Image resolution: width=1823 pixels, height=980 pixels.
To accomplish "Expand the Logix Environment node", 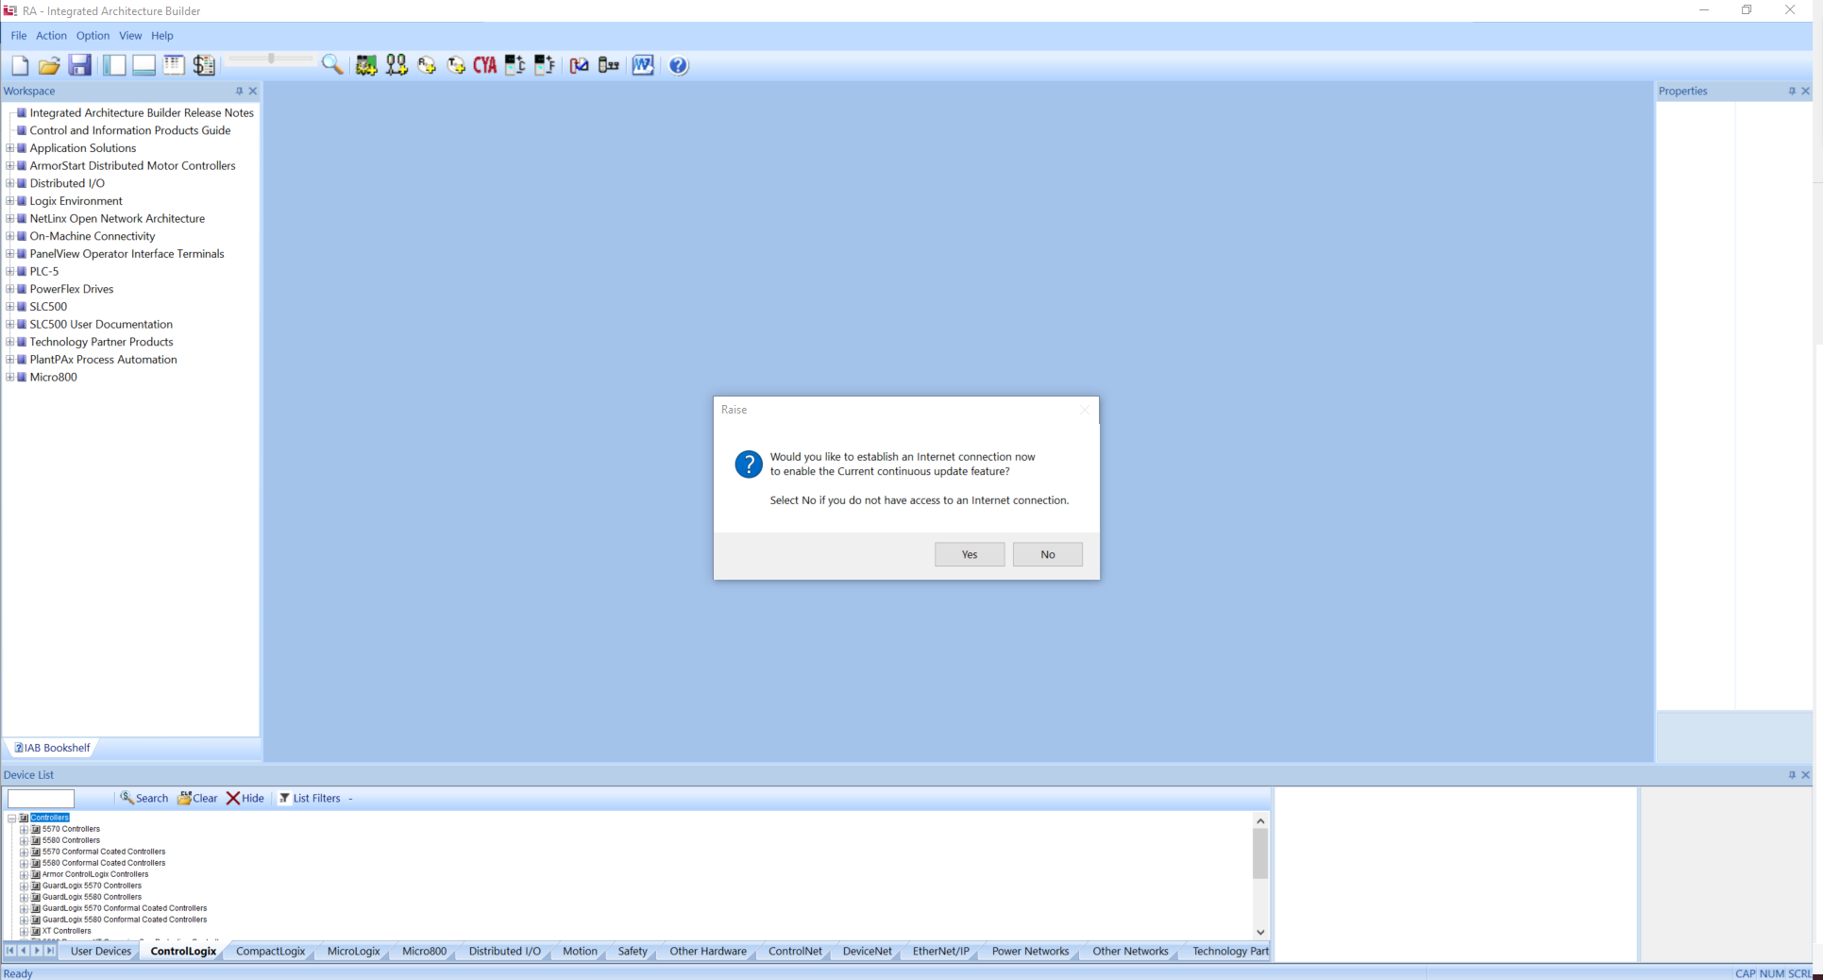I will click(10, 201).
